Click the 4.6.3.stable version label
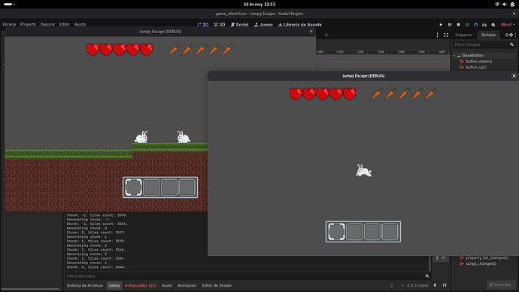 tap(417, 285)
